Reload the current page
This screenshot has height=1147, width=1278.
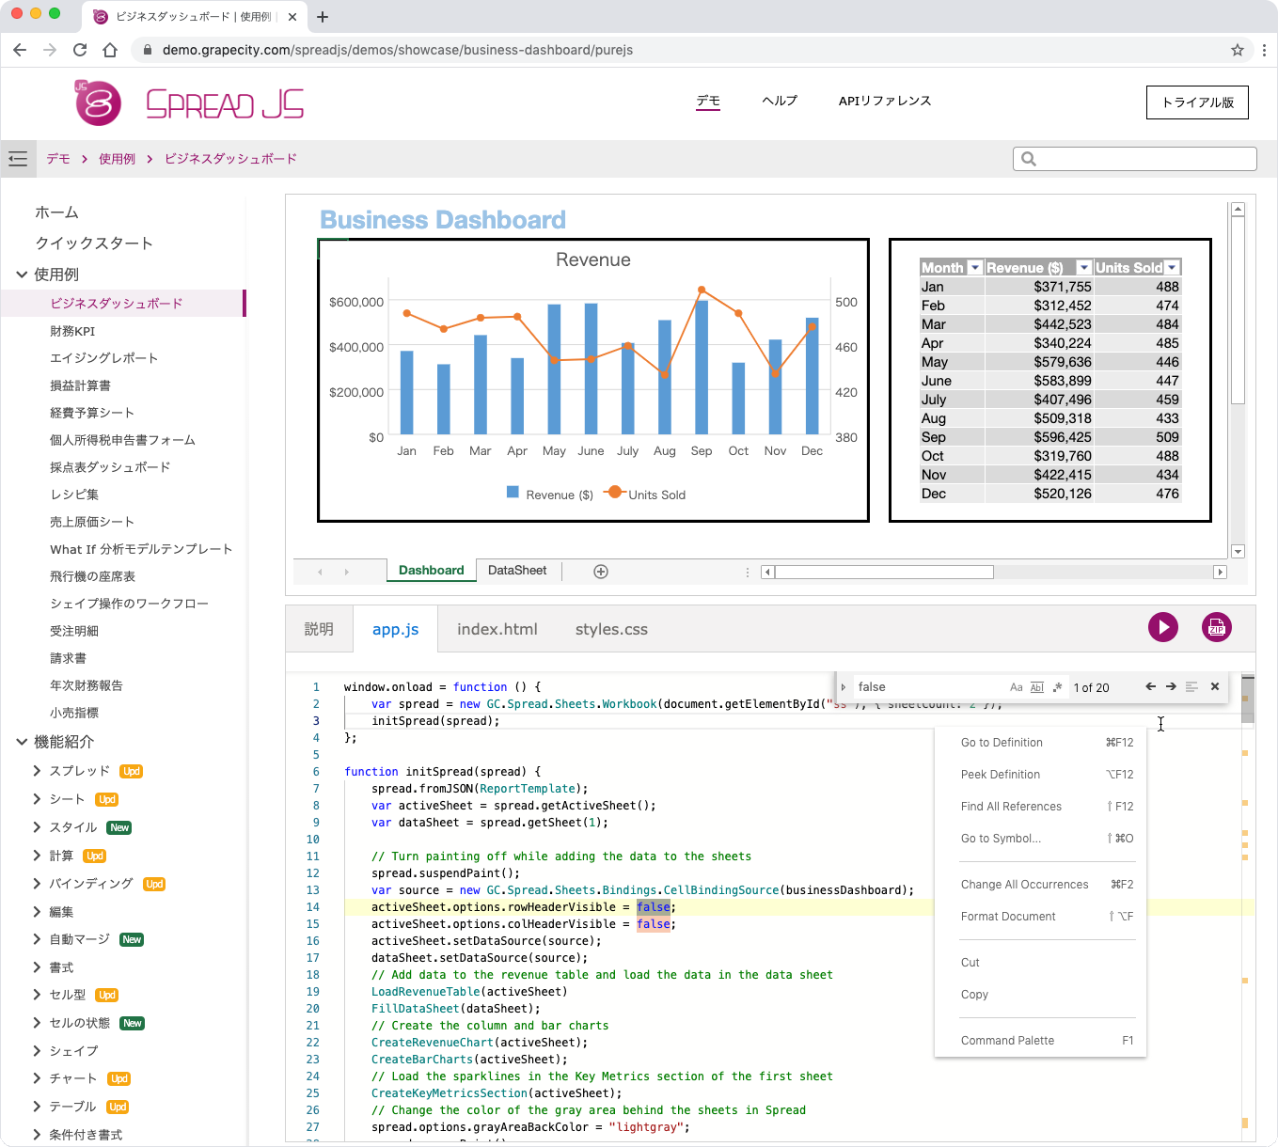pos(80,50)
